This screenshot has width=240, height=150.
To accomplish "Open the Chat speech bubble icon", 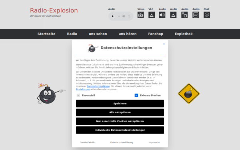I will pos(207,15).
